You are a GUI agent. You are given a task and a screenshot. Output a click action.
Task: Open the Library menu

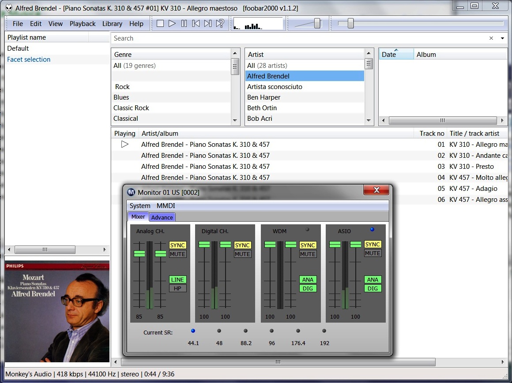tap(112, 23)
